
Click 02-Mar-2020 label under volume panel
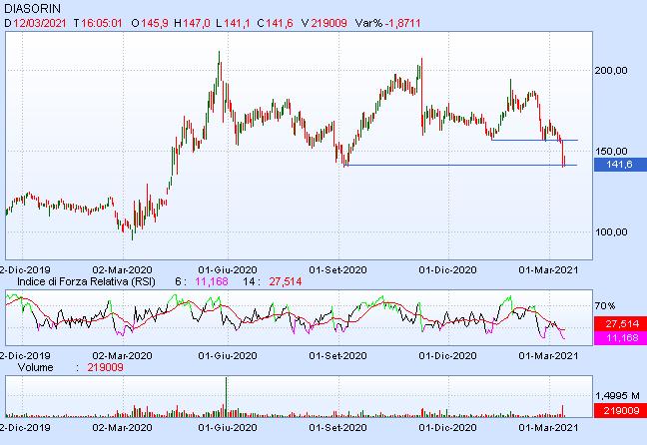(x=122, y=427)
